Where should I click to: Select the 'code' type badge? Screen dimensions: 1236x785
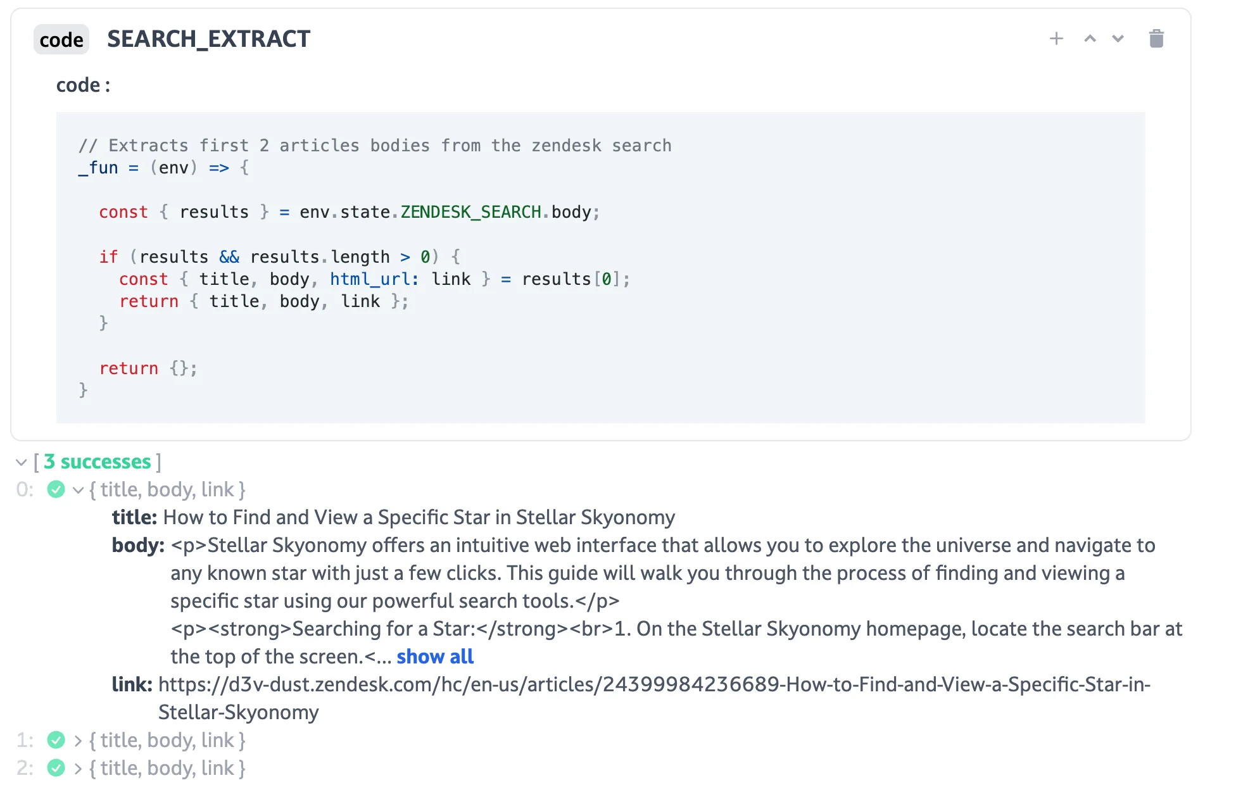tap(61, 39)
